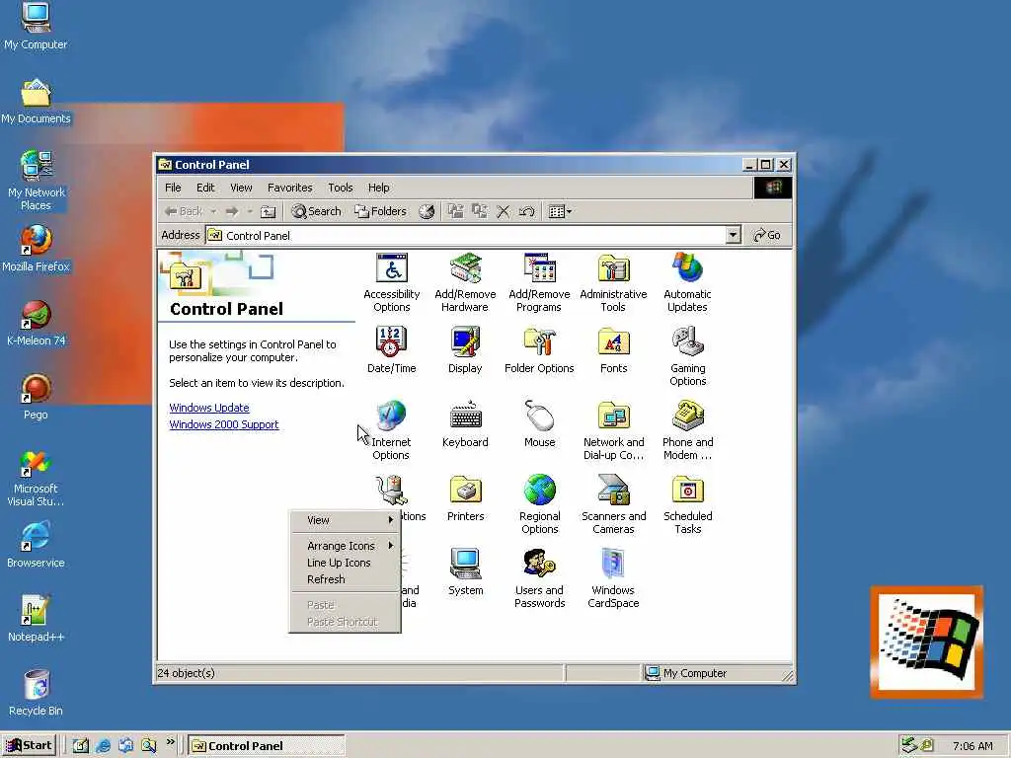Open the Back button history arrow
Image resolution: width=1011 pixels, height=758 pixels.
[213, 211]
